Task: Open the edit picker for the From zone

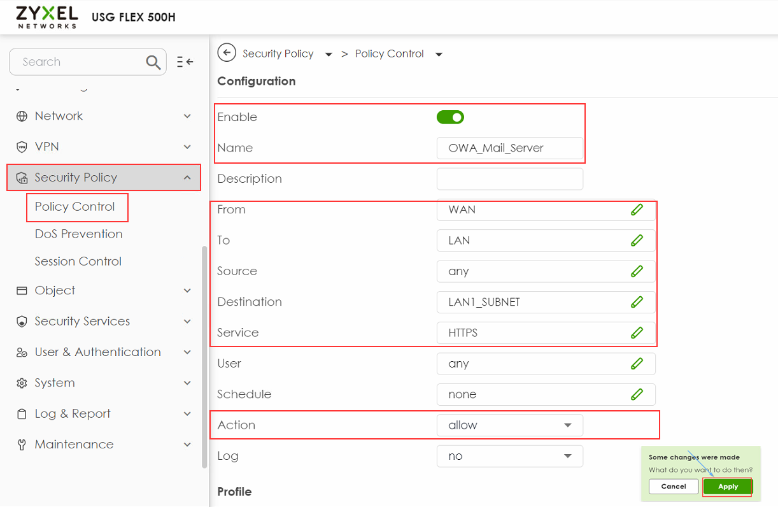Action: [637, 210]
